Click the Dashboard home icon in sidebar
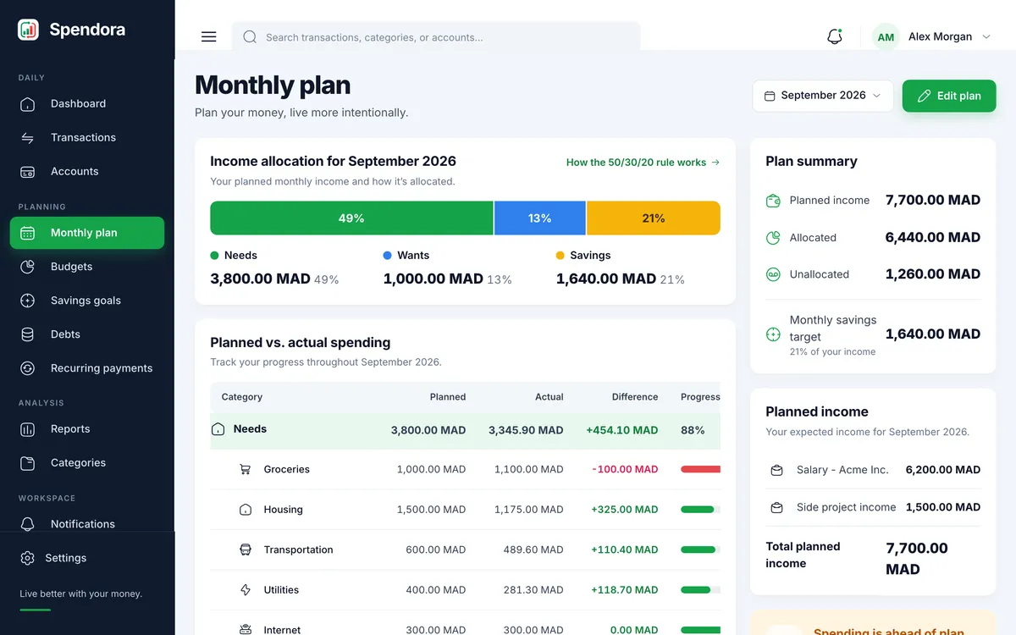 pyautogui.click(x=27, y=104)
